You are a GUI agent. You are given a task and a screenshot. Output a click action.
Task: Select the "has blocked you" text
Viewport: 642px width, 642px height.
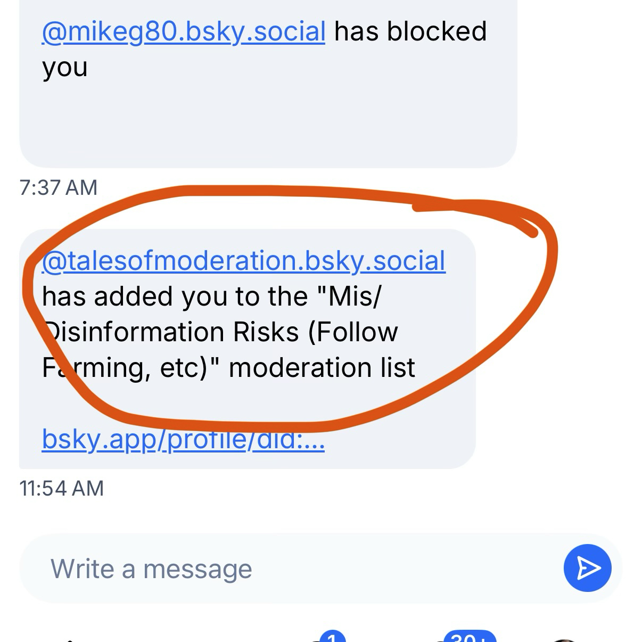click(410, 32)
